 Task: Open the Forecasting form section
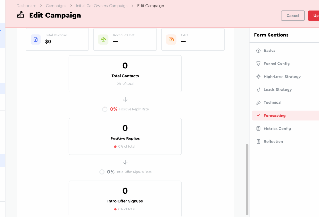coord(274,116)
